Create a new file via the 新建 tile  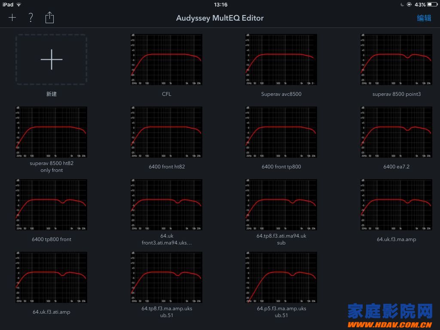(52, 59)
